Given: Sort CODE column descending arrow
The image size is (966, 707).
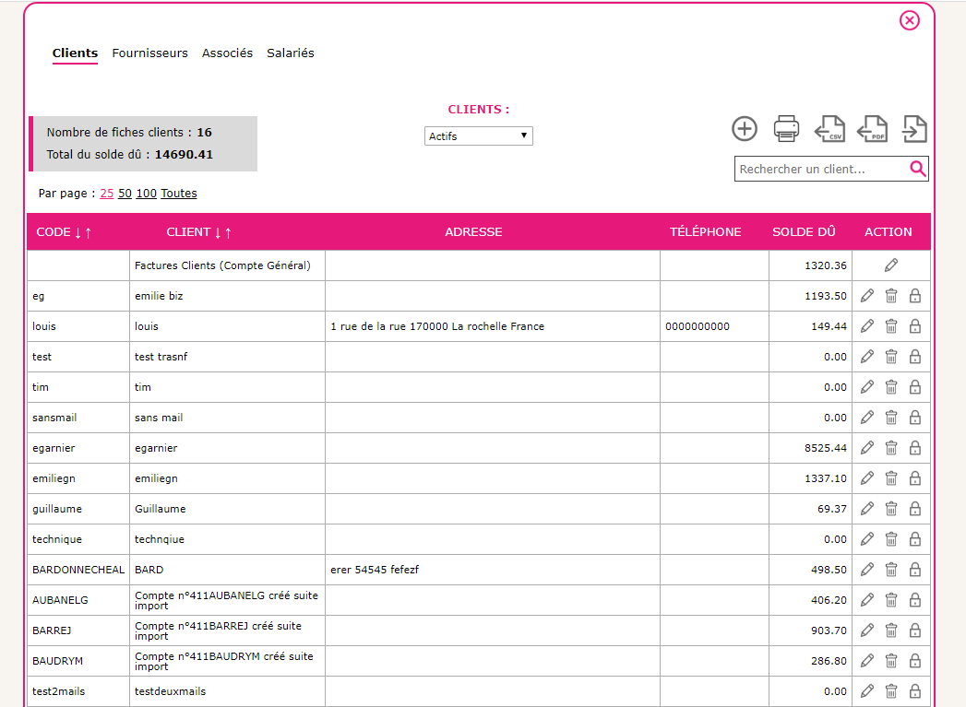Looking at the screenshot, I should click(78, 232).
